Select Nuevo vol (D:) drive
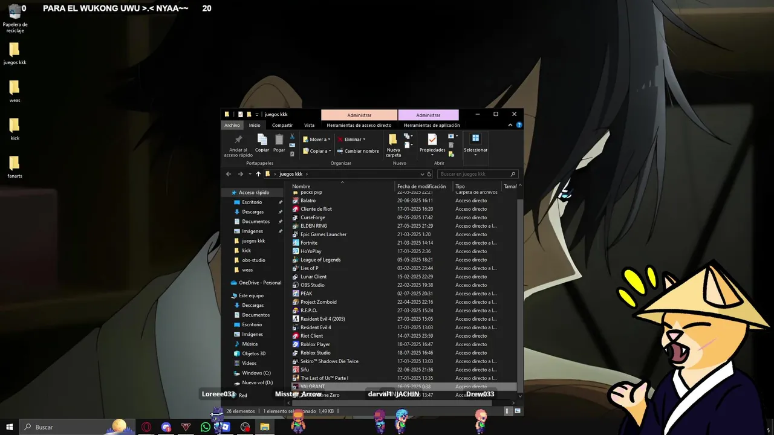Image resolution: width=774 pixels, height=435 pixels. pos(257,383)
